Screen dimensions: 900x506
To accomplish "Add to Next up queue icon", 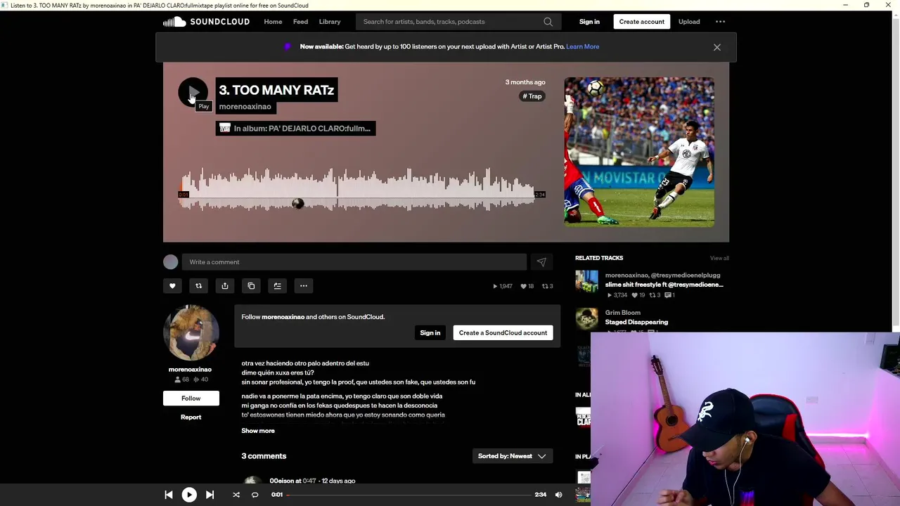I will coord(277,286).
